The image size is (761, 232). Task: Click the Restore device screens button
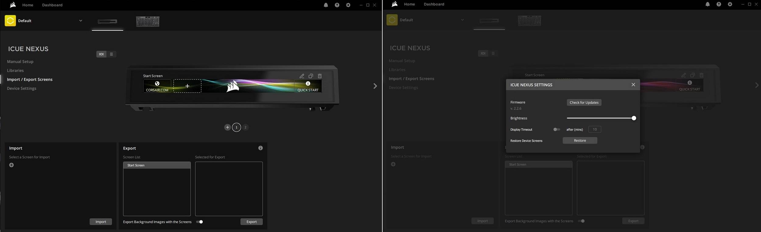click(580, 140)
